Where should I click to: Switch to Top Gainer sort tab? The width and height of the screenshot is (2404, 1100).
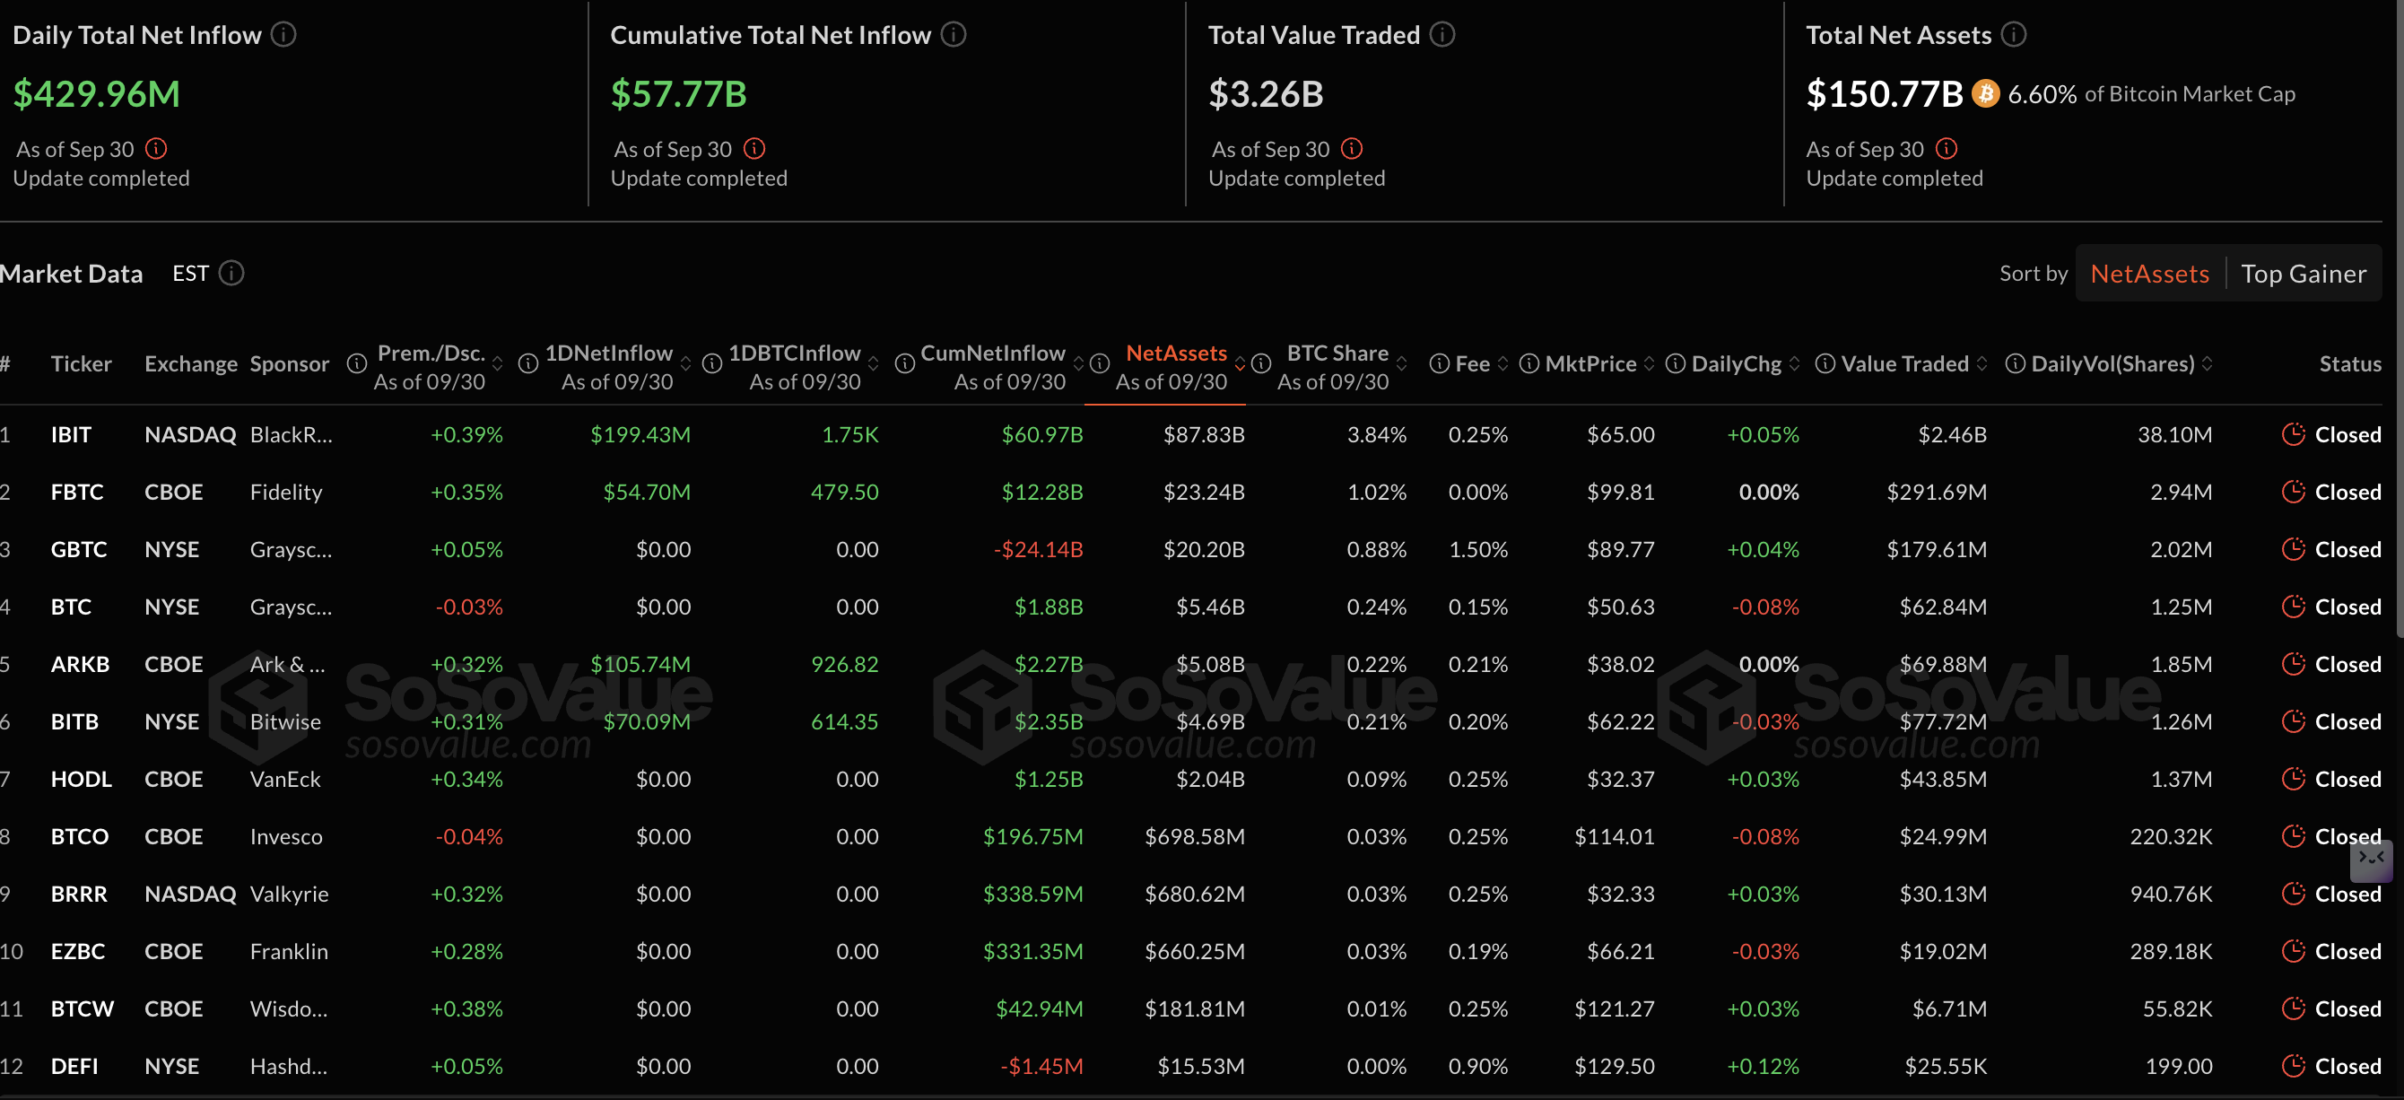pyautogui.click(x=2303, y=273)
